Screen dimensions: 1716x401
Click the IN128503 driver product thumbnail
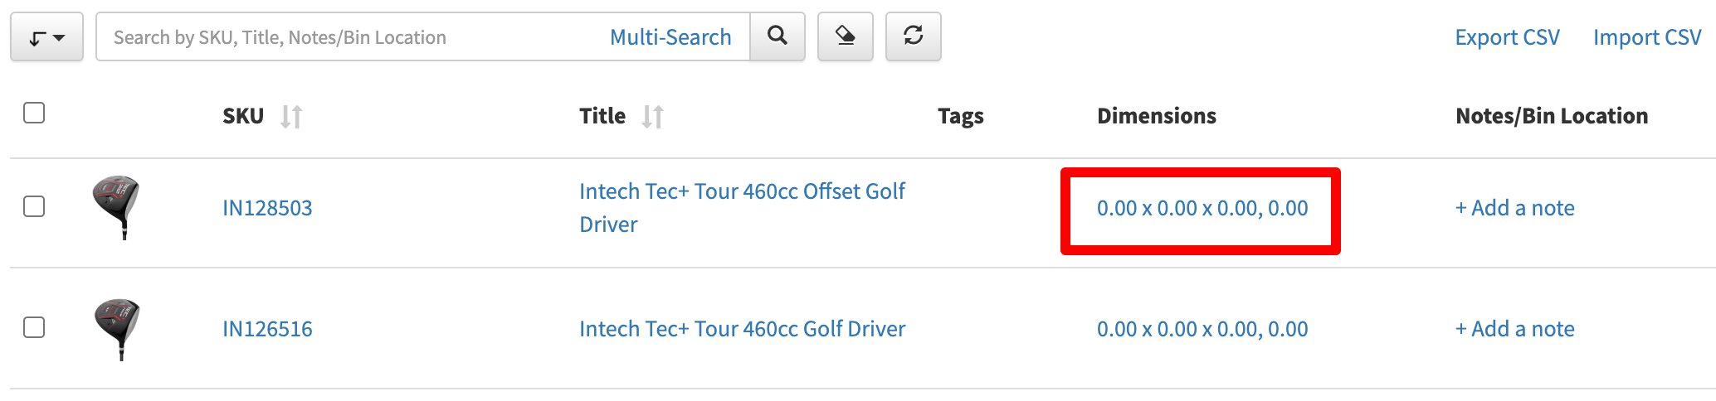pos(117,206)
